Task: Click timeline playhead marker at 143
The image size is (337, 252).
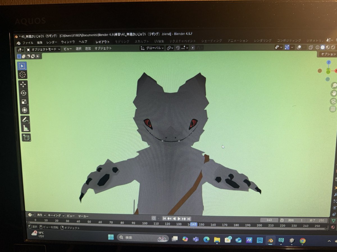Action: pos(193,224)
